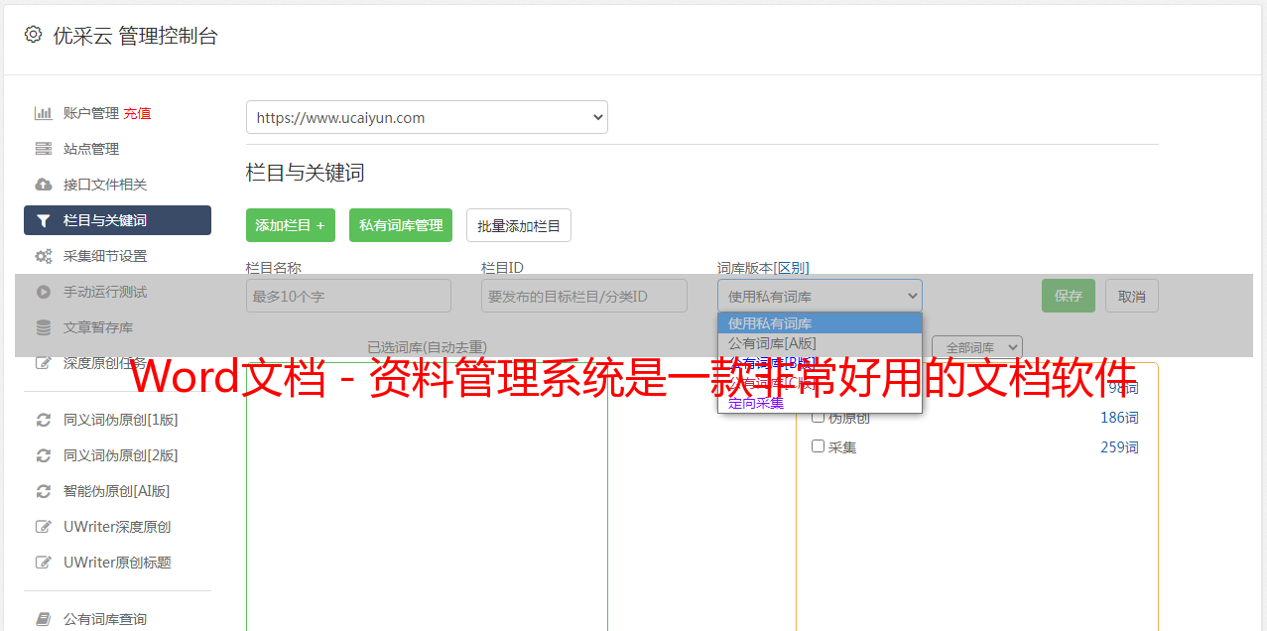1267x631 pixels.
Task: Click the green 添加栏目 + button
Action: [291, 225]
